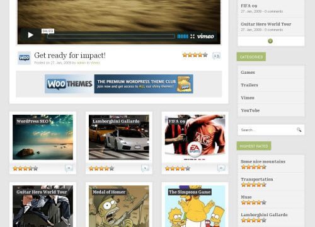The width and height of the screenshot is (315, 227).
Task: Open the Vimeo logo link
Action: 205,36
